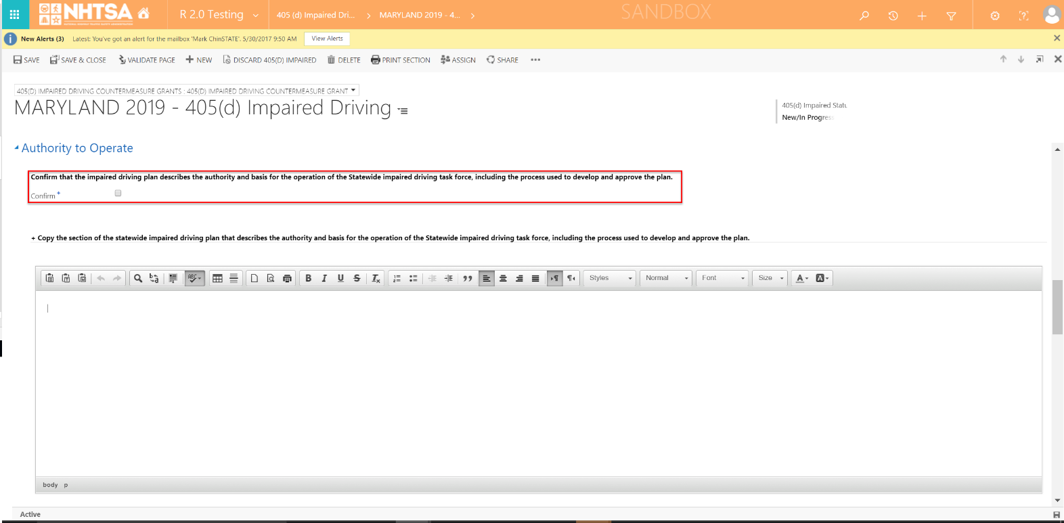Click Validate Page in the command bar
The width and height of the screenshot is (1064, 523).
coord(147,60)
